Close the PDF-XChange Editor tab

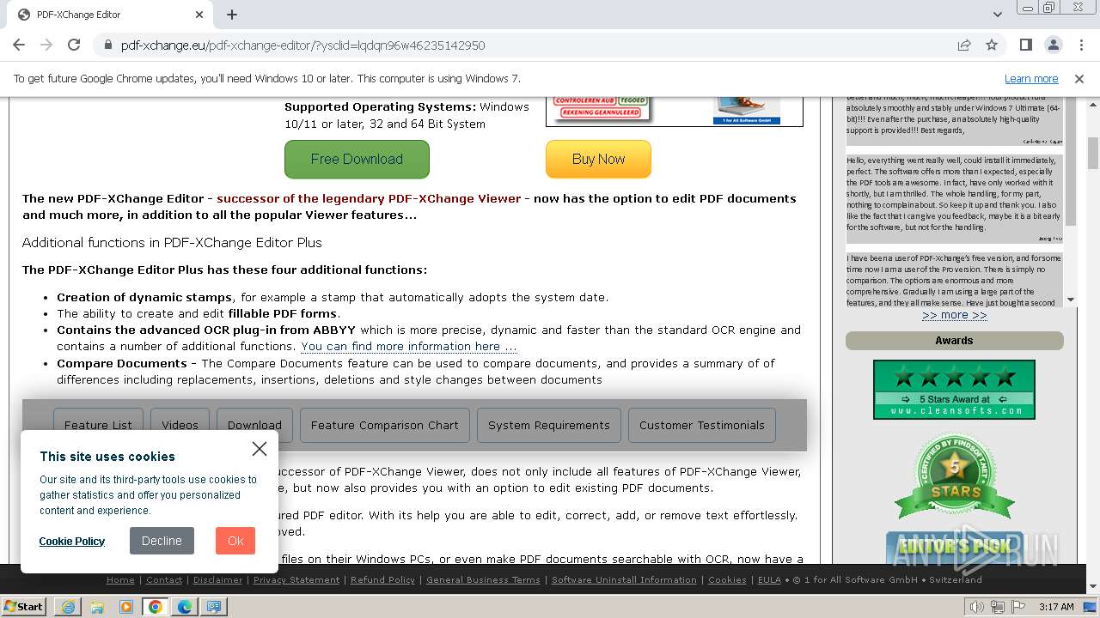coord(199,15)
